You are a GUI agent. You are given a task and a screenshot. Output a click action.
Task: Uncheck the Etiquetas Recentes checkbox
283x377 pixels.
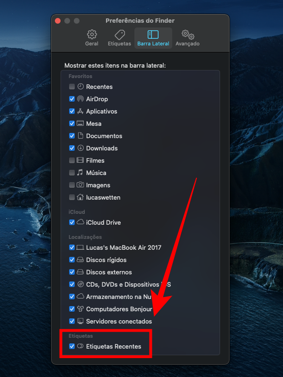72,346
